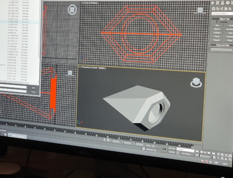Screen dimensions: 233x178
Task: Select the Cameras category icon
Action: point(226,9)
